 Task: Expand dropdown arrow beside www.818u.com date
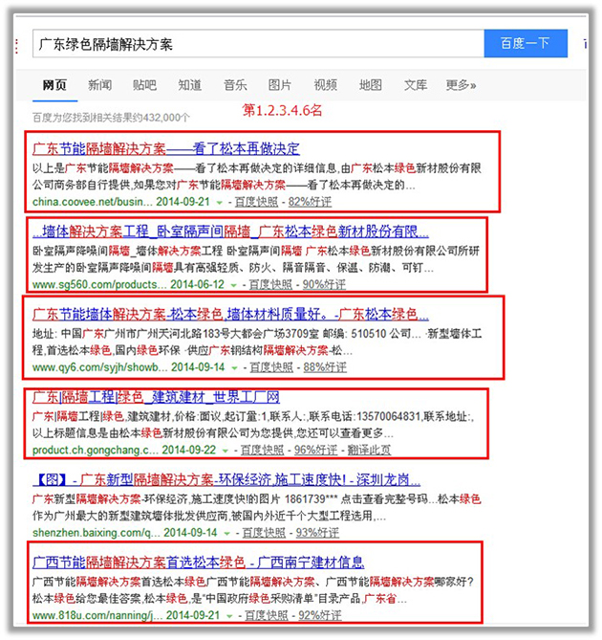(x=229, y=615)
